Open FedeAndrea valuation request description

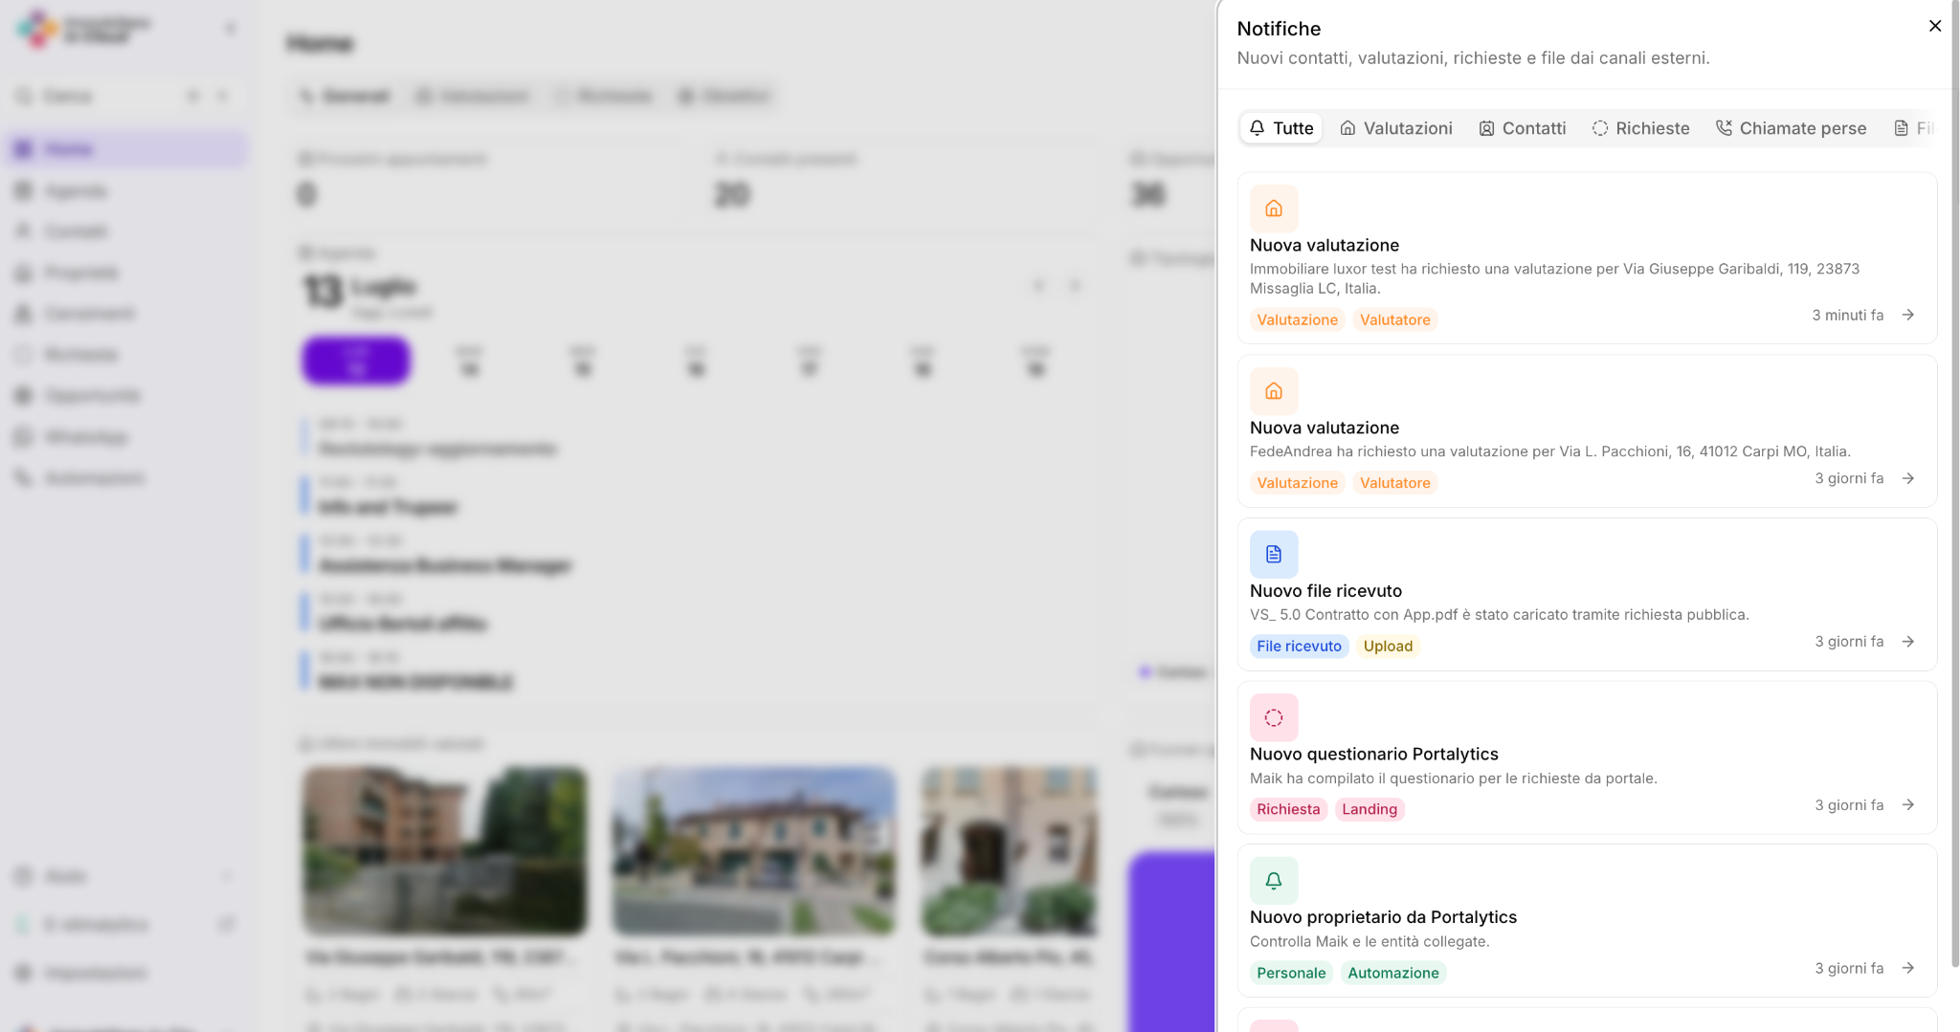1550,451
